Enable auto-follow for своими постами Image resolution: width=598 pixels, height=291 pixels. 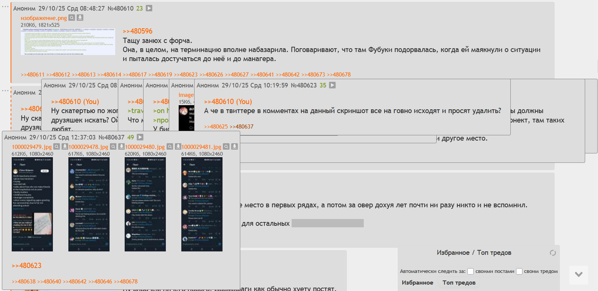pos(471,271)
